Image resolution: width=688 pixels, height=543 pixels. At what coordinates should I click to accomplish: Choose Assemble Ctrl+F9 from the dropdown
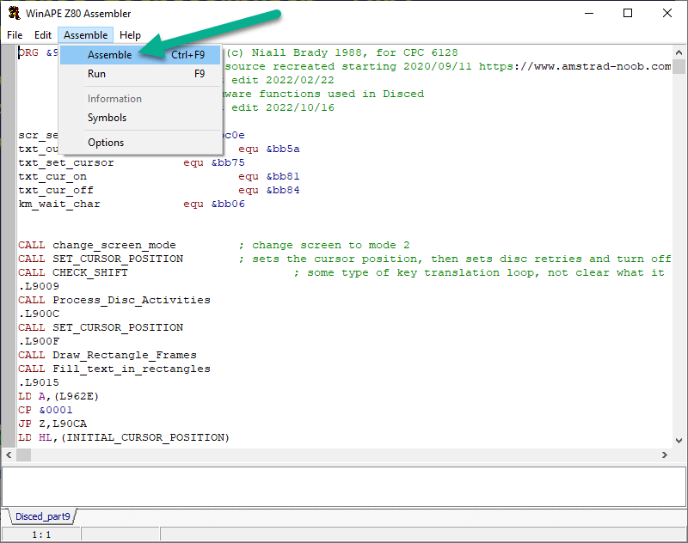pos(140,55)
